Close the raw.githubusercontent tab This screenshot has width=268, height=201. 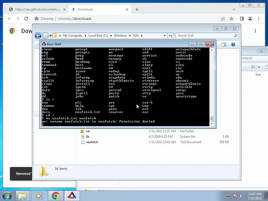coord(64,9)
